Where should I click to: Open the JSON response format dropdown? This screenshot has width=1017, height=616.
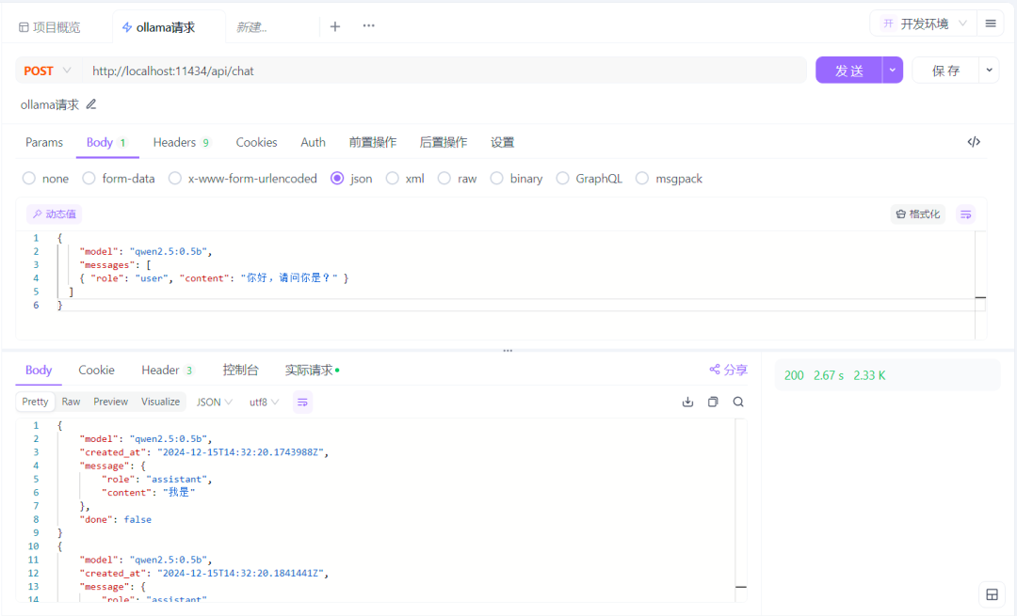pyautogui.click(x=214, y=403)
